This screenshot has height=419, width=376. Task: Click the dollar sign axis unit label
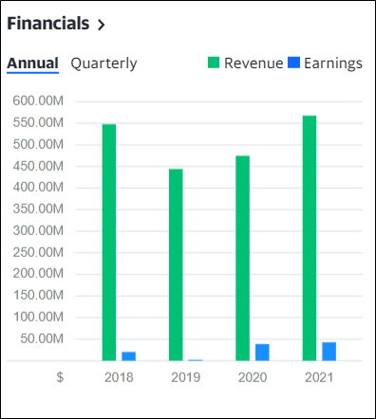click(x=60, y=377)
